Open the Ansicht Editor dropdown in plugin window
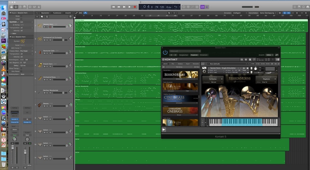310x170 pixels. [x=270, y=55]
